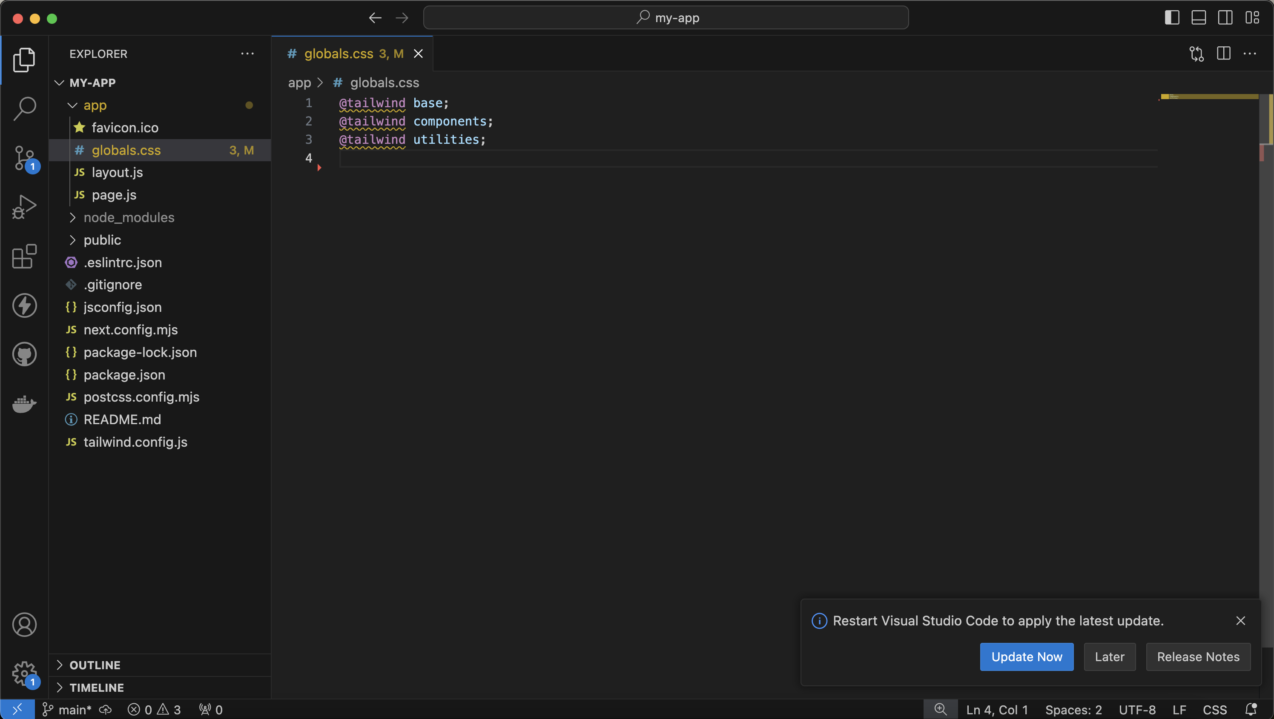Toggle the Primary Side Bar visibility
The width and height of the screenshot is (1274, 719).
1172,18
